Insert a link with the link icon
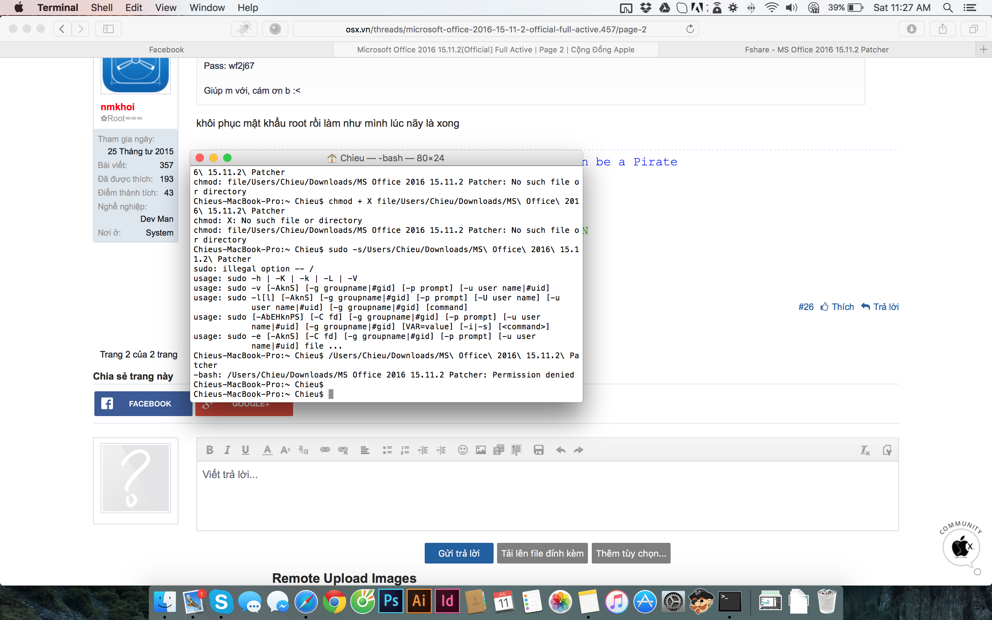Screen dimensions: 992x620 point(325,450)
